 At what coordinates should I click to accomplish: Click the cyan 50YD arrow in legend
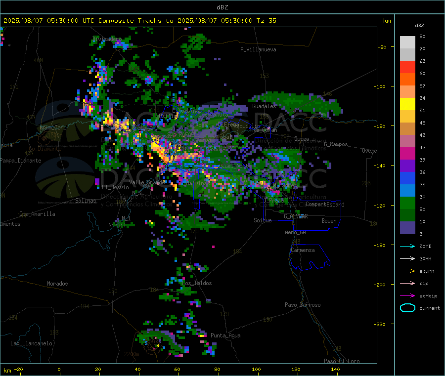pos(407,246)
